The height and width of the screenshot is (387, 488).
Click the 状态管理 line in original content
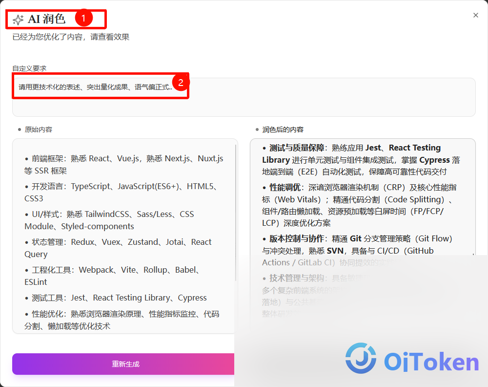[118, 248]
